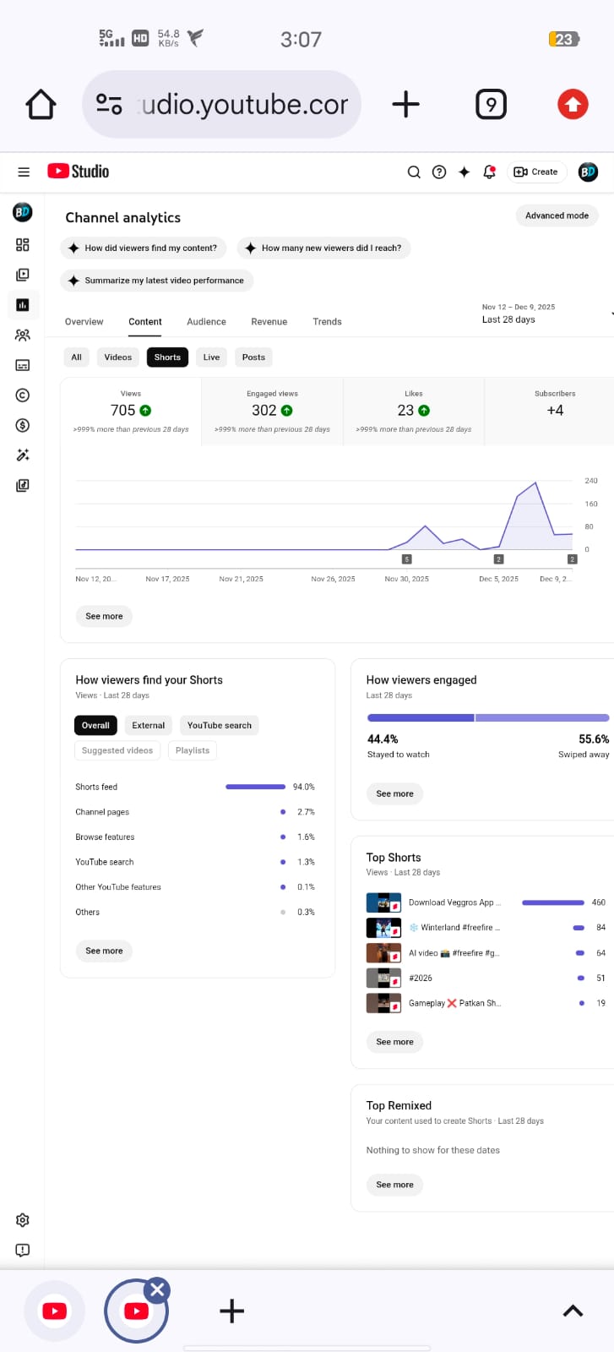Open the Subtitles icon in sidebar

tap(23, 365)
